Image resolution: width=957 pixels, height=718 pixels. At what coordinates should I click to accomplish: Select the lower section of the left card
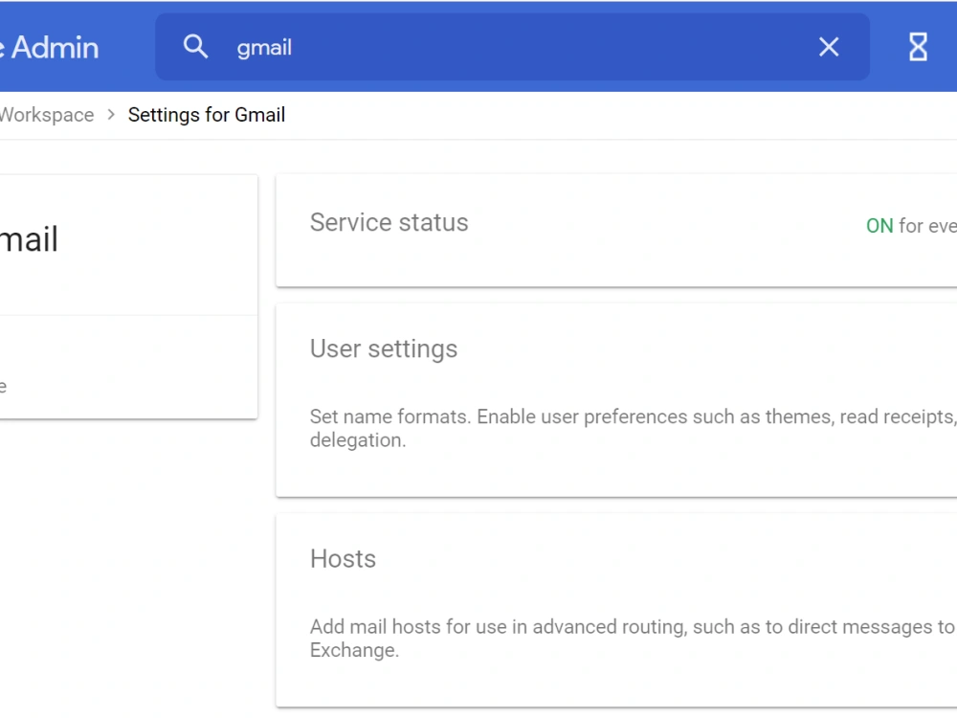click(x=128, y=367)
